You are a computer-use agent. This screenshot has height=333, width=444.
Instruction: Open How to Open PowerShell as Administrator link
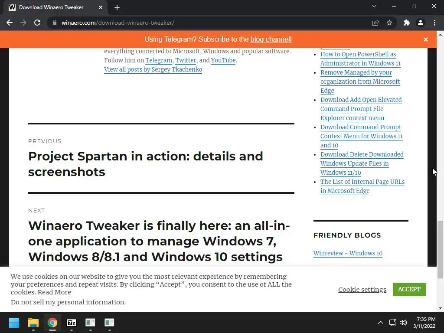tap(360, 59)
